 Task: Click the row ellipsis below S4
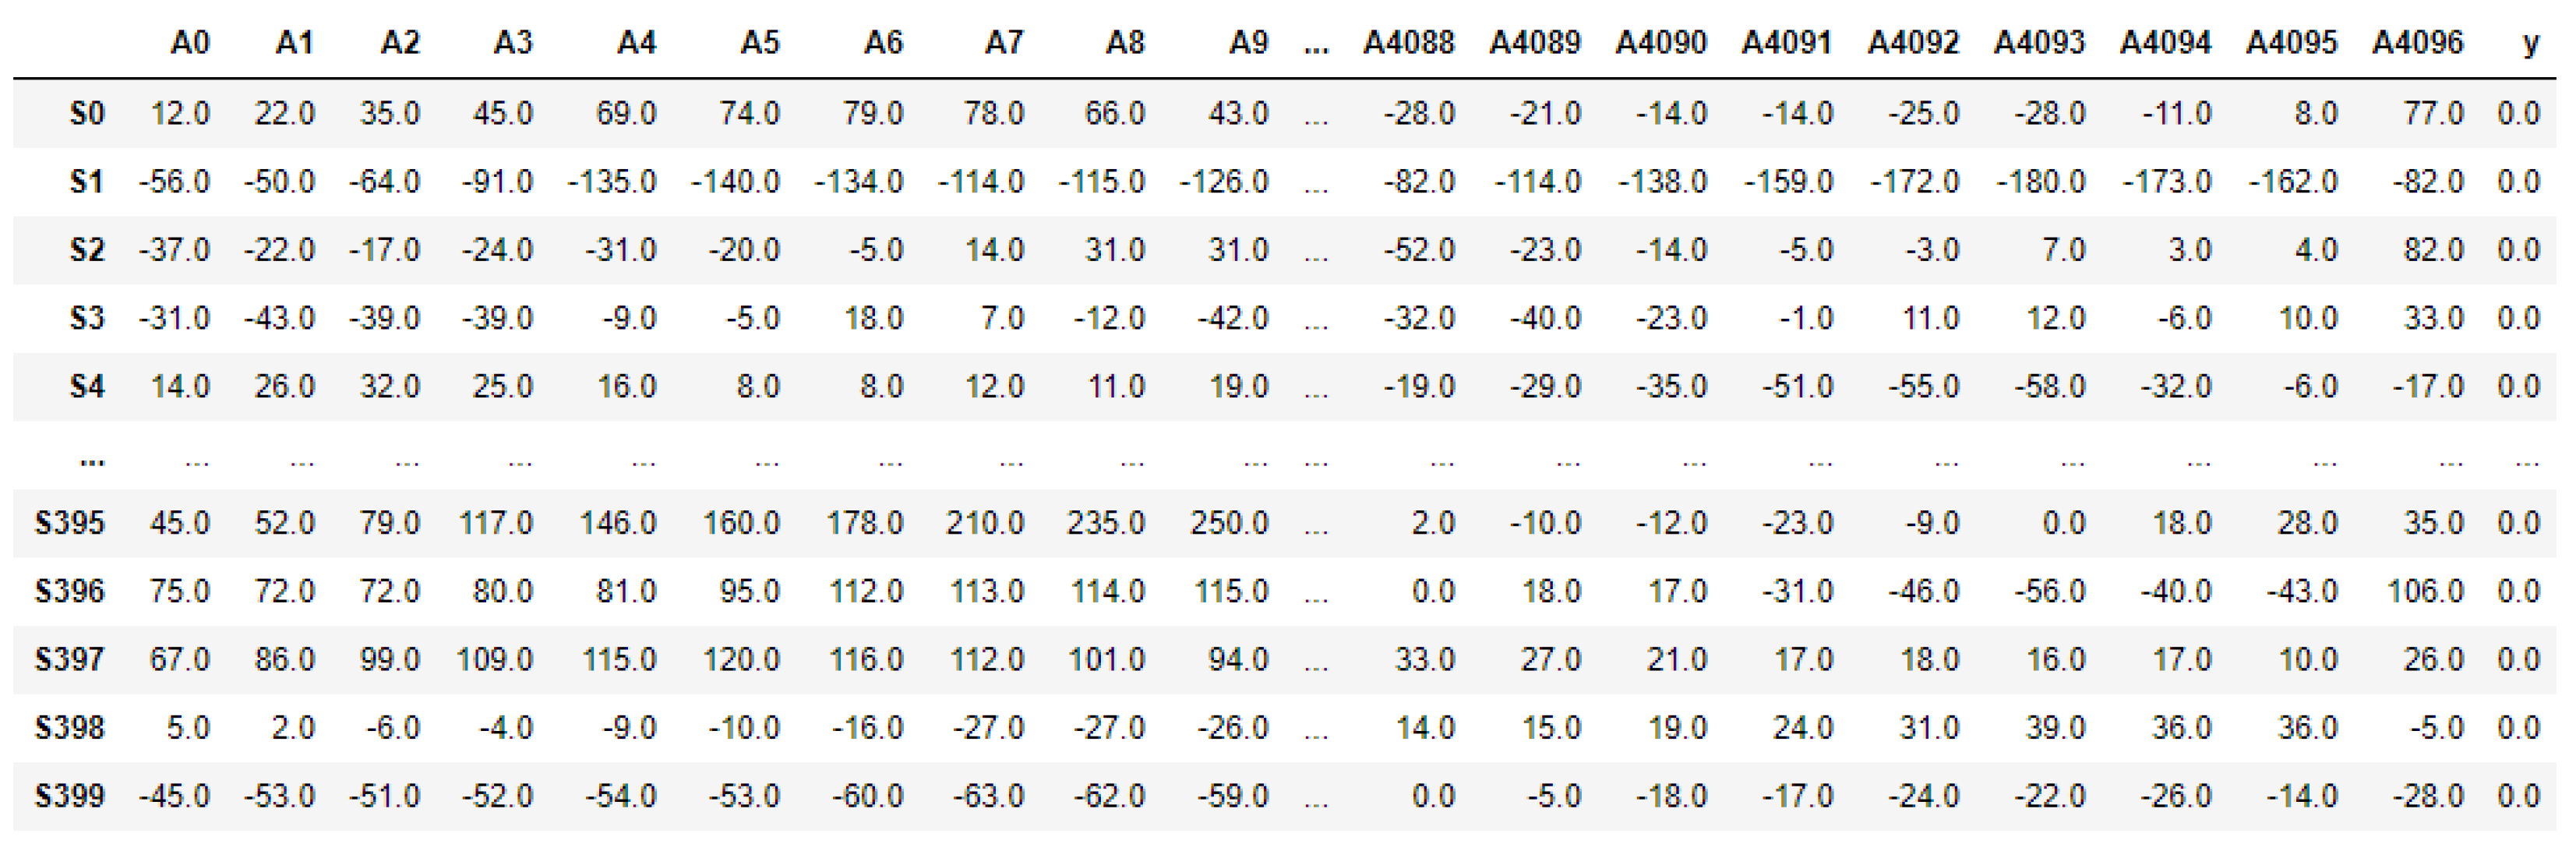(92, 460)
